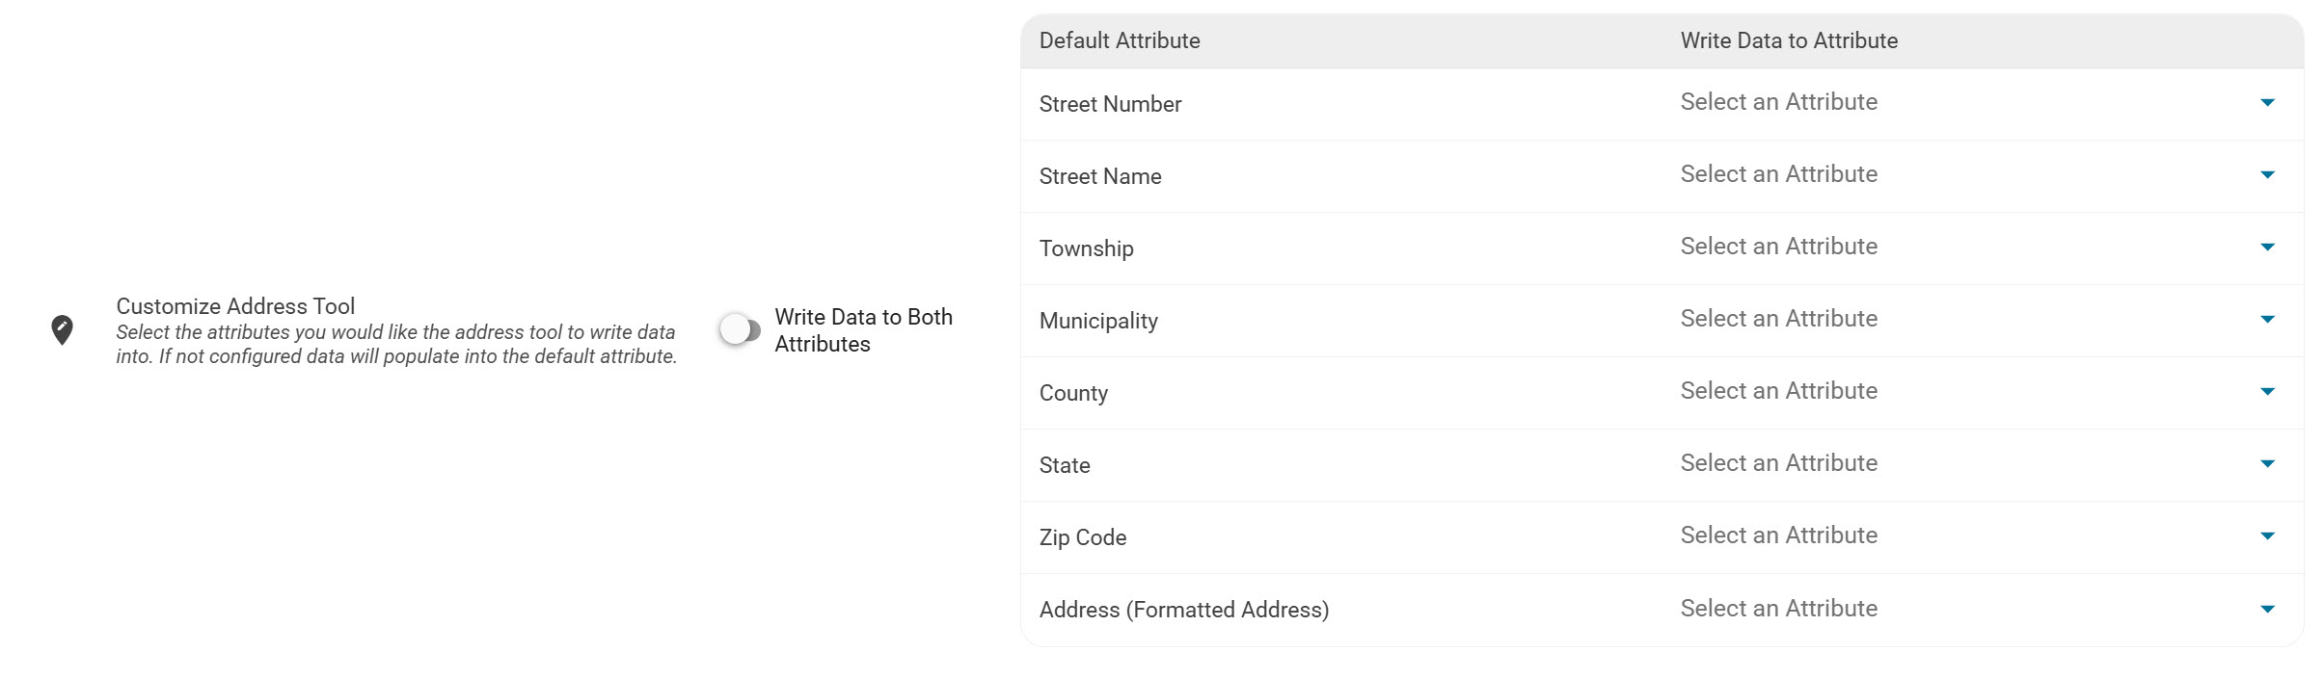Click the Write Data to Attribute header
The height and width of the screenshot is (679, 2324).
pyautogui.click(x=1789, y=40)
